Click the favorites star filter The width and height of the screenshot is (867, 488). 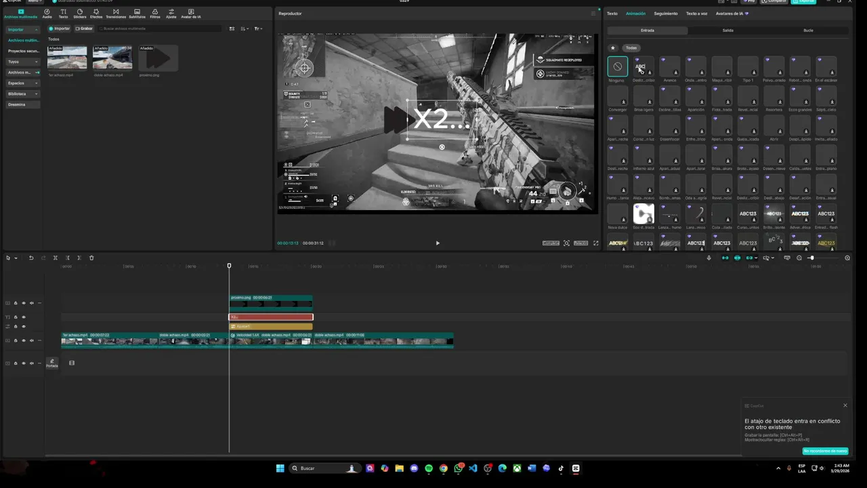click(x=613, y=47)
